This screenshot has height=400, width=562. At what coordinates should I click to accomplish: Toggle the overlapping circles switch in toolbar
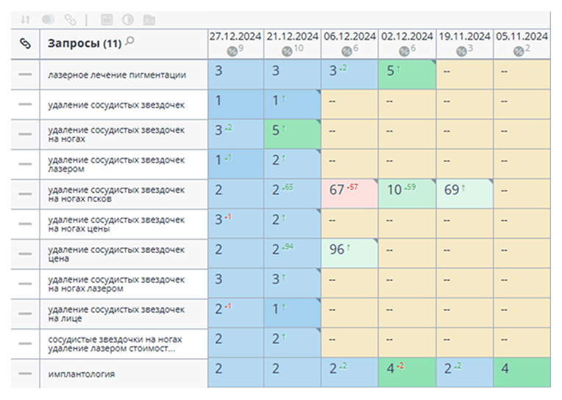coord(48,19)
